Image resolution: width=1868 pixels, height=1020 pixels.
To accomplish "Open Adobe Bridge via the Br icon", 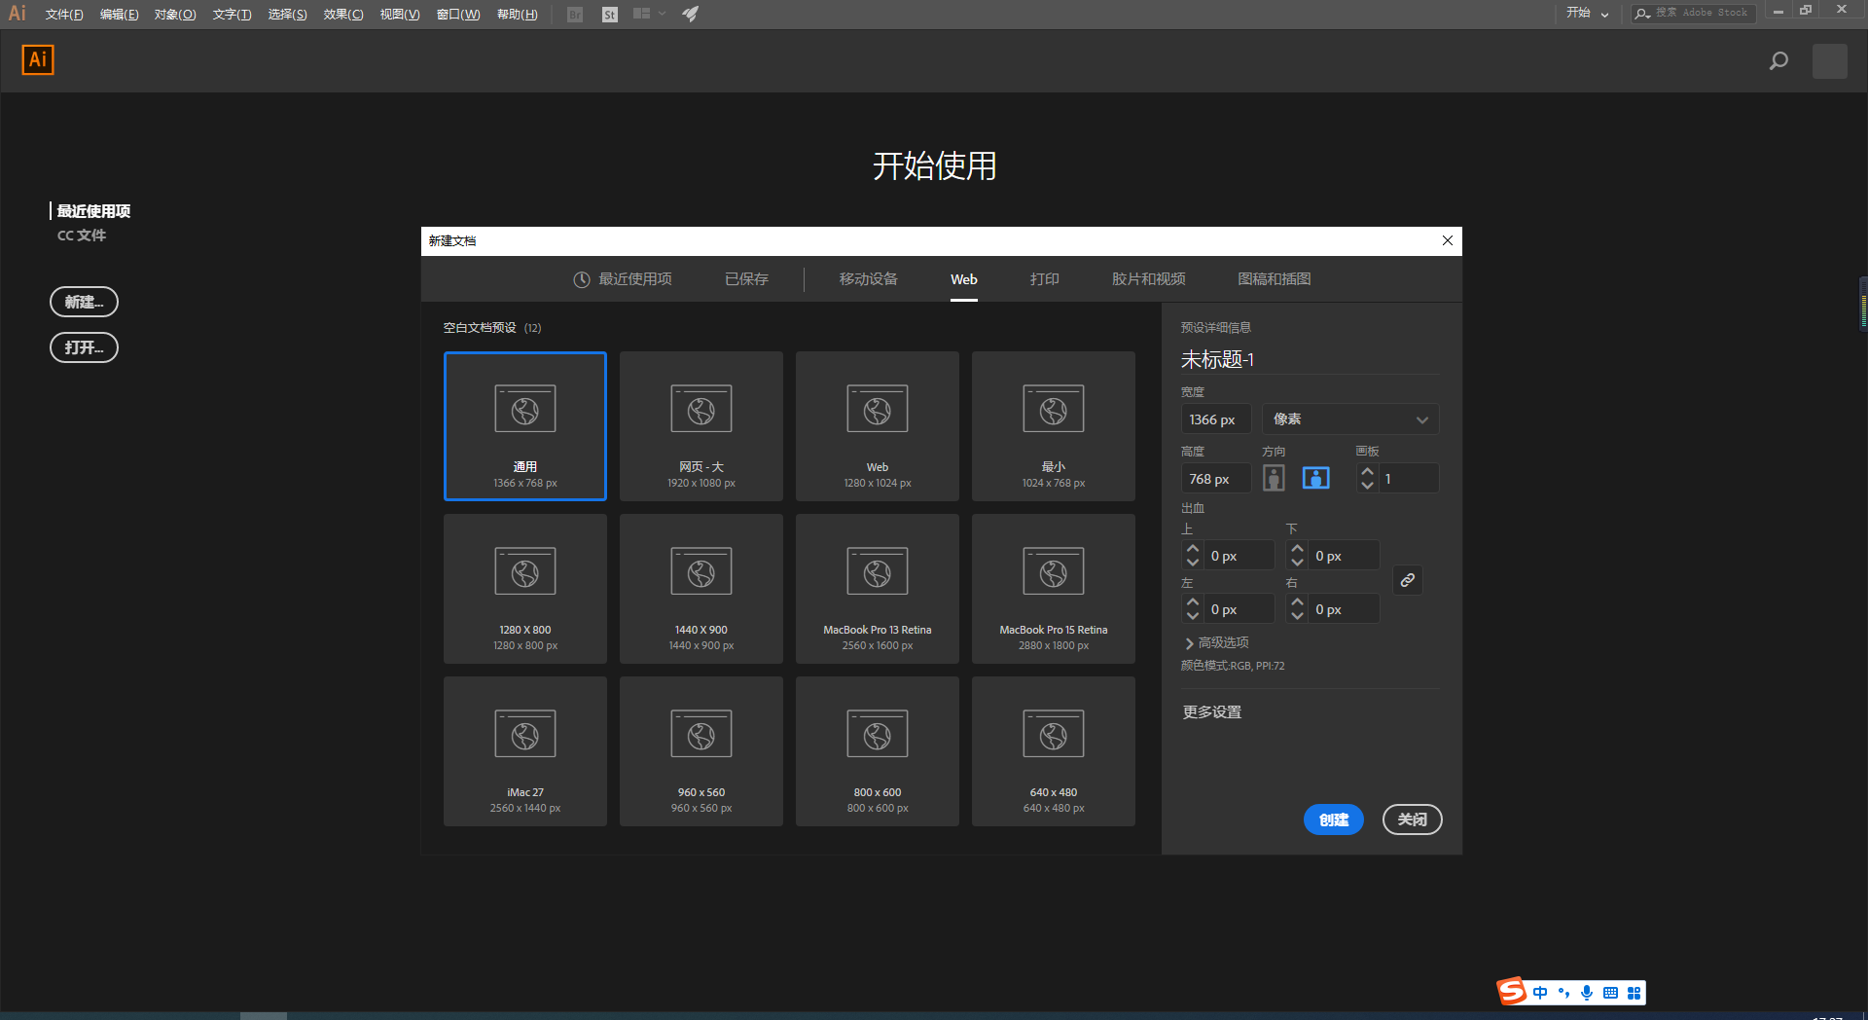I will click(575, 14).
